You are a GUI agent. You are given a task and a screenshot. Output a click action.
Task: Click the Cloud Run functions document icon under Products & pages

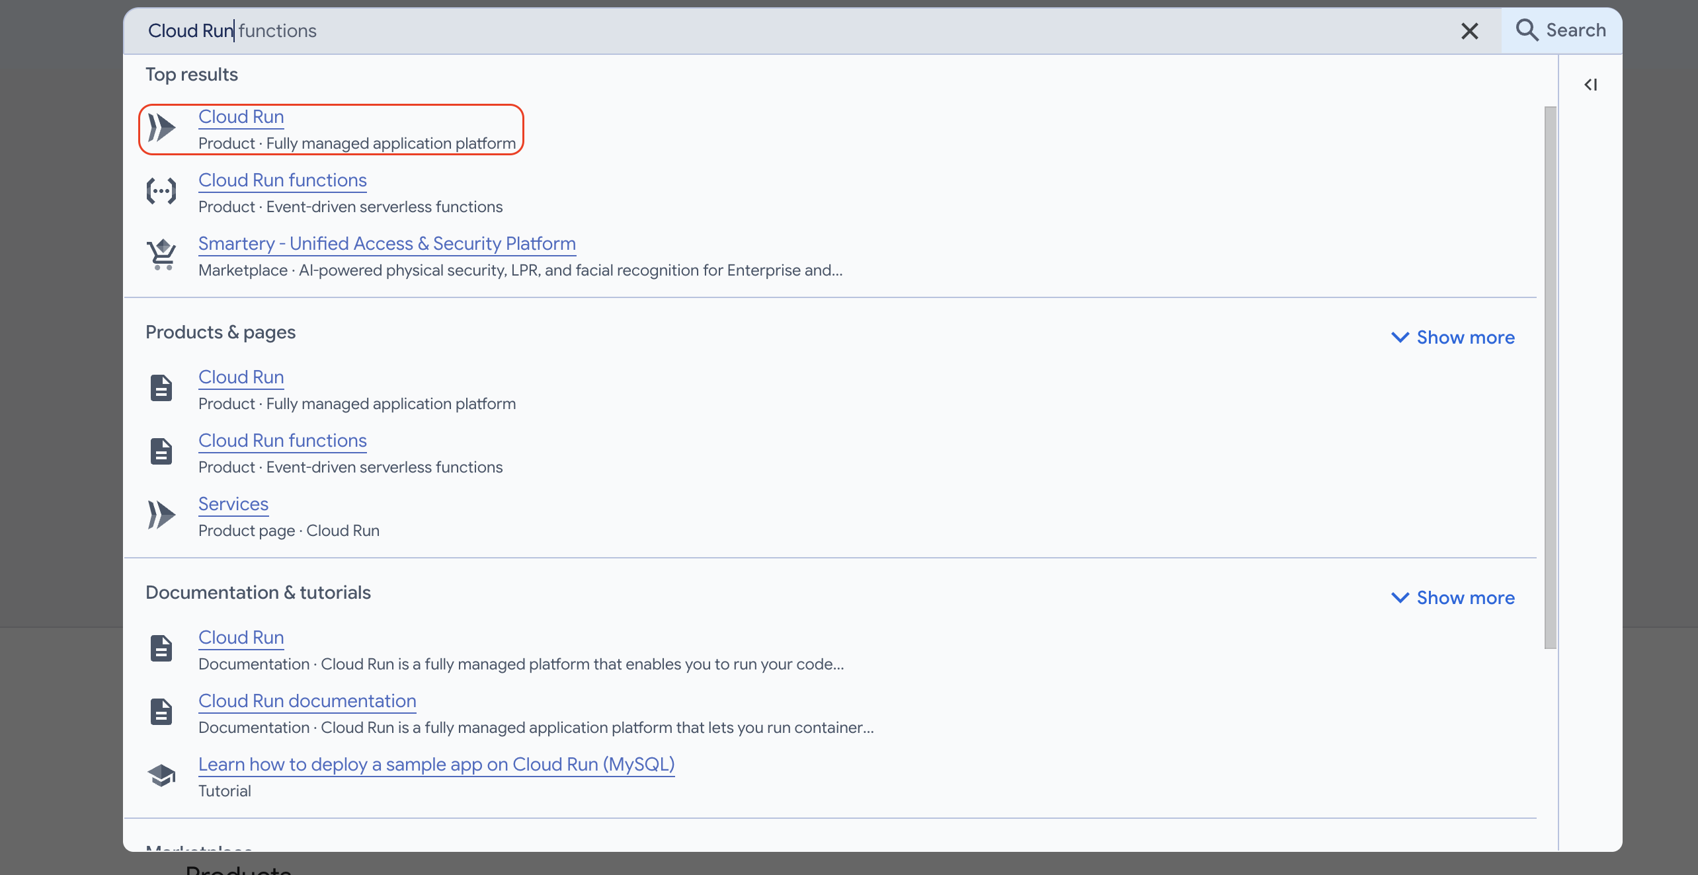(x=161, y=451)
